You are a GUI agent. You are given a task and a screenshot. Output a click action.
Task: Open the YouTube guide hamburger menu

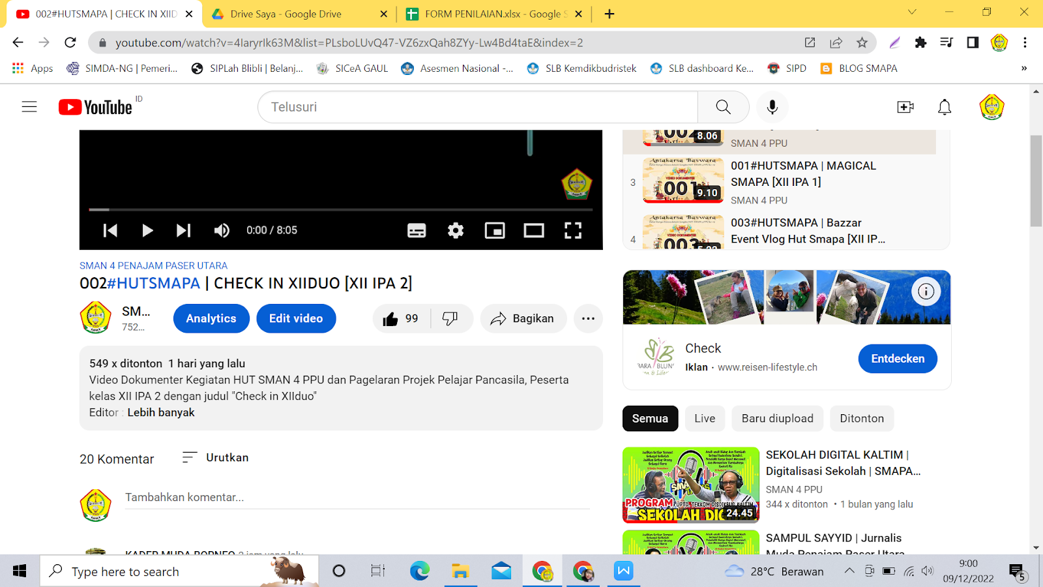click(x=29, y=107)
